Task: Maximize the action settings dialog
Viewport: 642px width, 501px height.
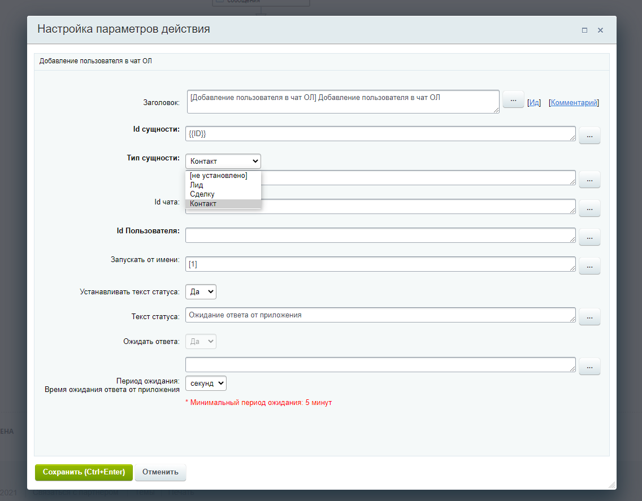Action: click(585, 30)
